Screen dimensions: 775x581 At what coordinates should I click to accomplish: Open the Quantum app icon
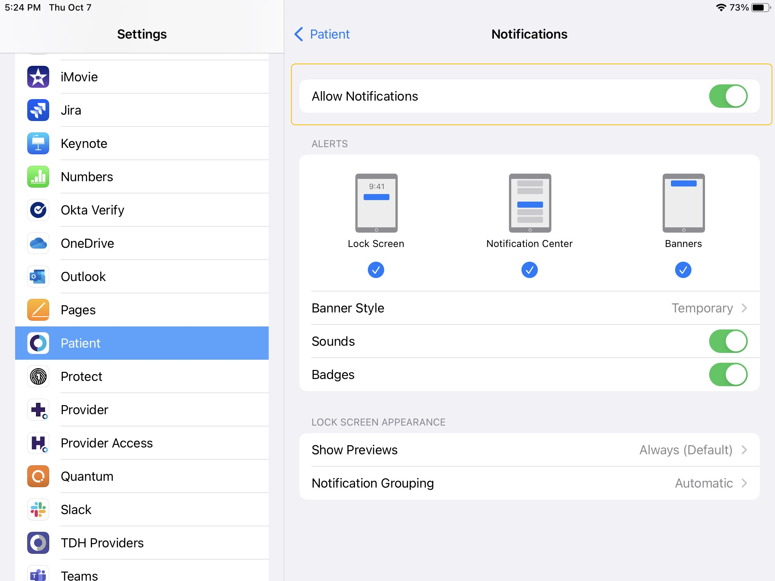click(x=38, y=476)
